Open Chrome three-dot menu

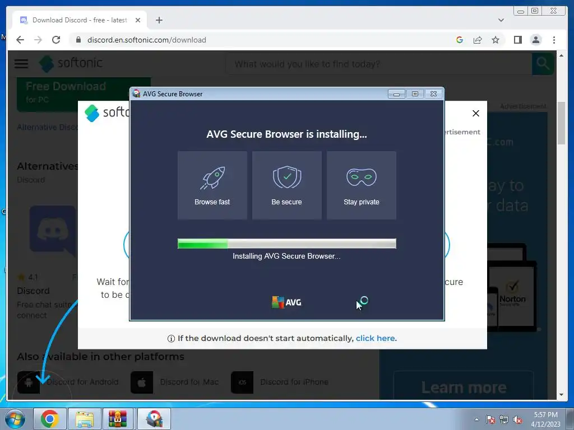click(x=554, y=40)
